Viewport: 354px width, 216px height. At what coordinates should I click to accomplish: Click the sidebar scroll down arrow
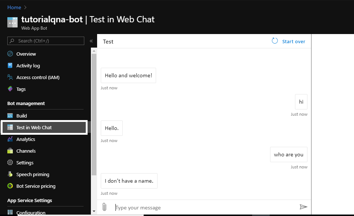[x=94, y=211]
